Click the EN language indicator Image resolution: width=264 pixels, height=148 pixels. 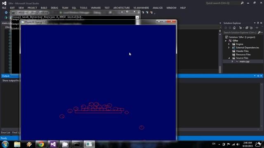[x=214, y=144]
